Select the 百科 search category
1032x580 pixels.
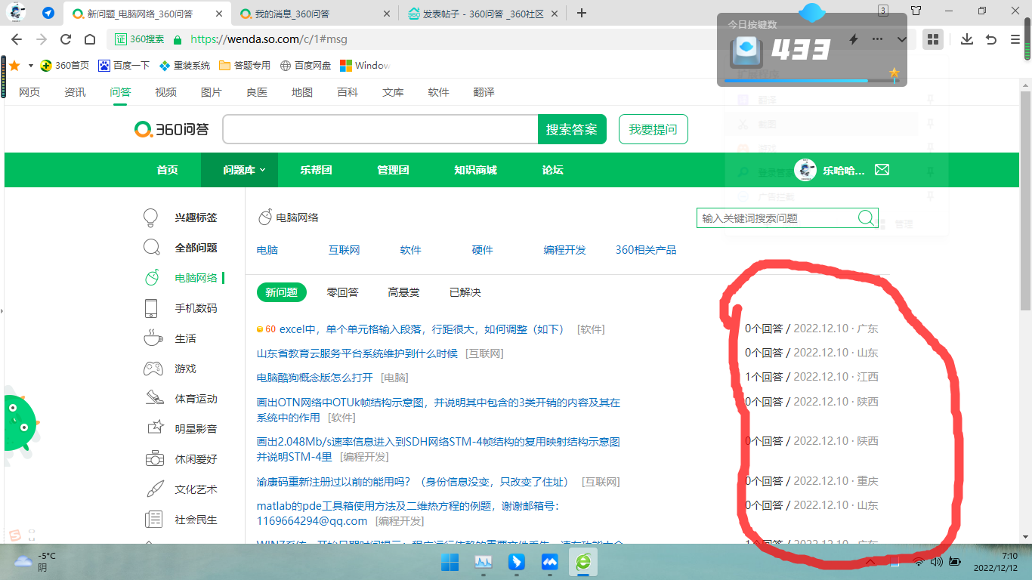point(348,92)
